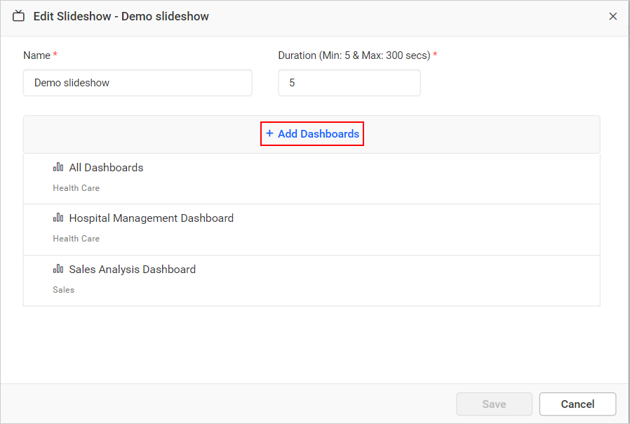The width and height of the screenshot is (630, 424).
Task: Select the chart icon beside Sales Analysis Dashboard
Action: point(58,269)
